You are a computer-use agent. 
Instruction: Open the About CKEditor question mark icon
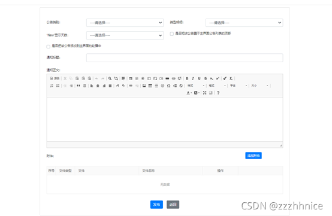coord(218,93)
